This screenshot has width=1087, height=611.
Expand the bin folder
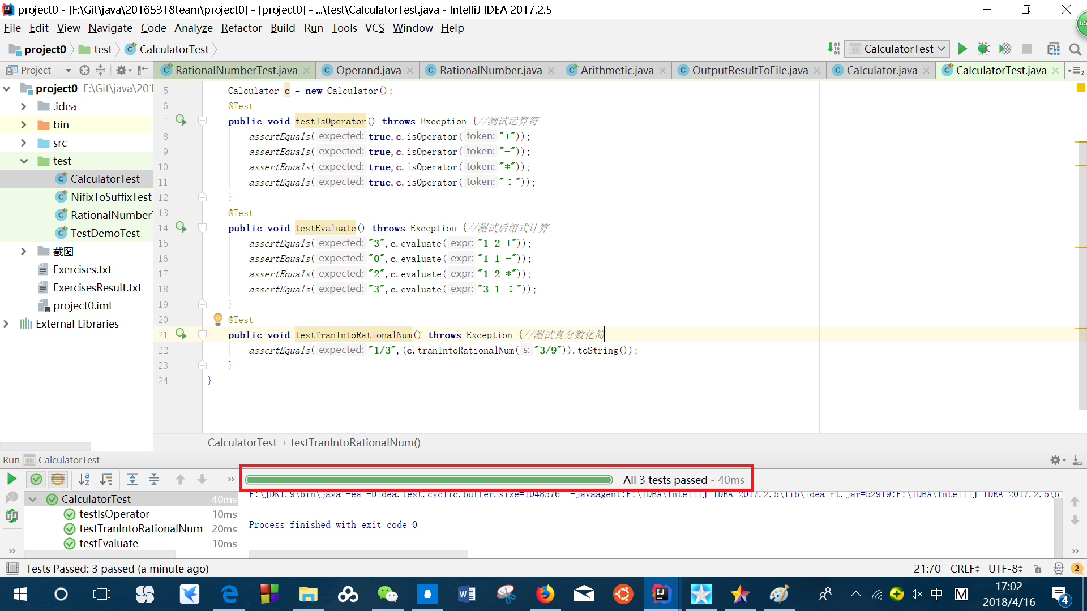tap(23, 124)
